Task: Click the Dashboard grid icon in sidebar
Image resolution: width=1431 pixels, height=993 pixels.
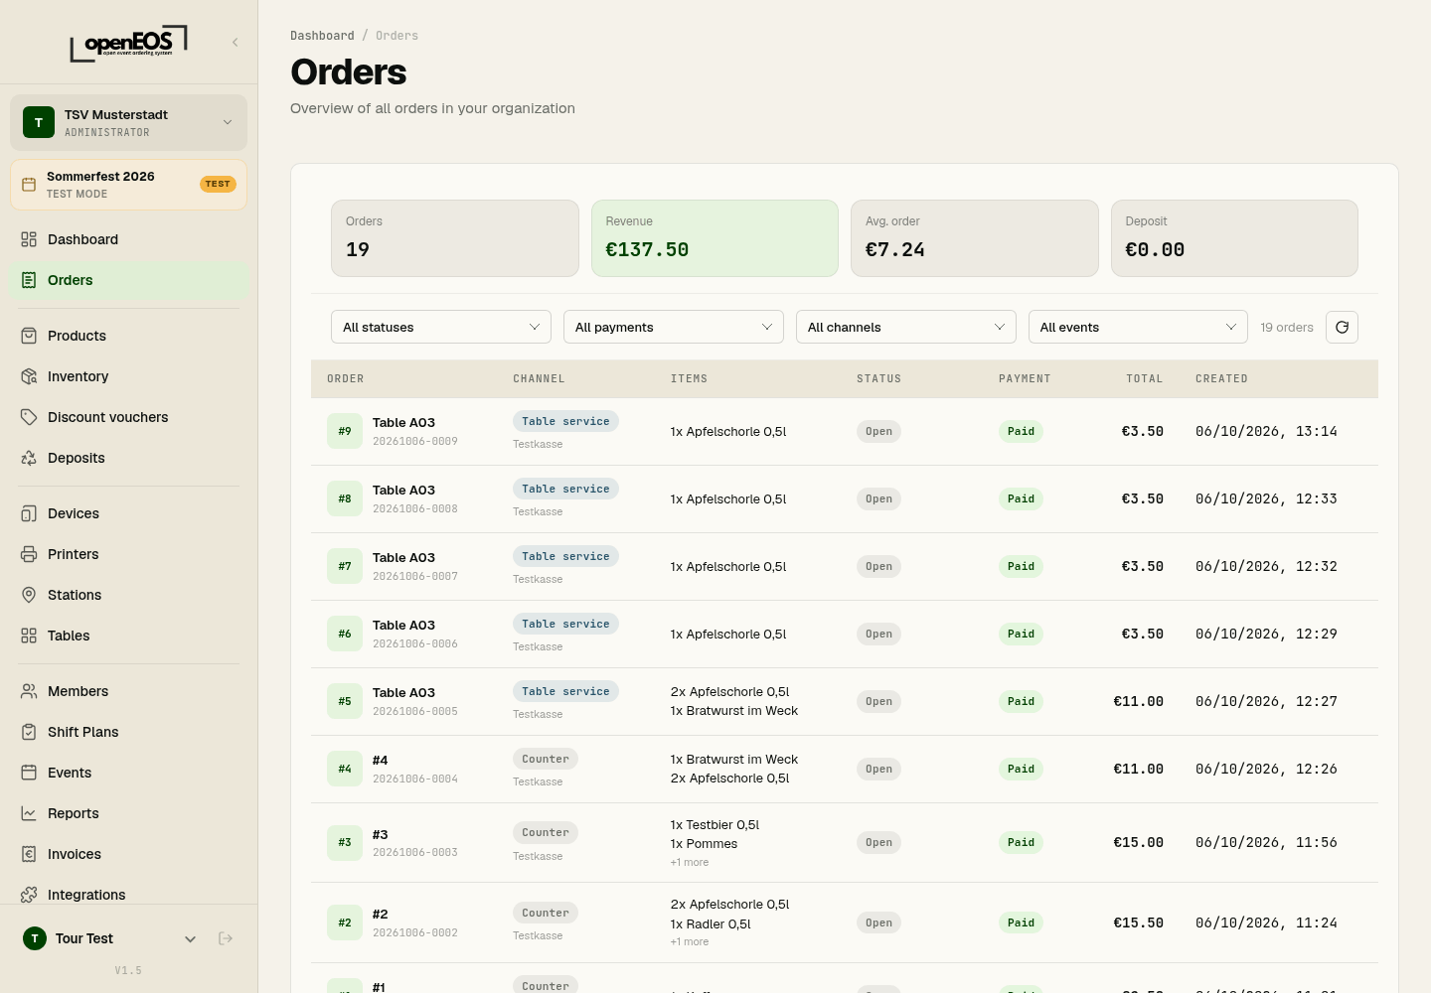Action: [x=29, y=239]
